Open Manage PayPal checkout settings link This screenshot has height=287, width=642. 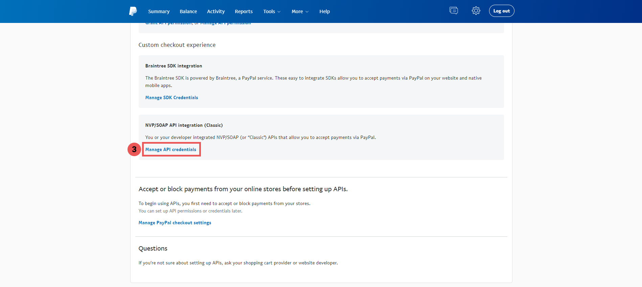(x=175, y=223)
